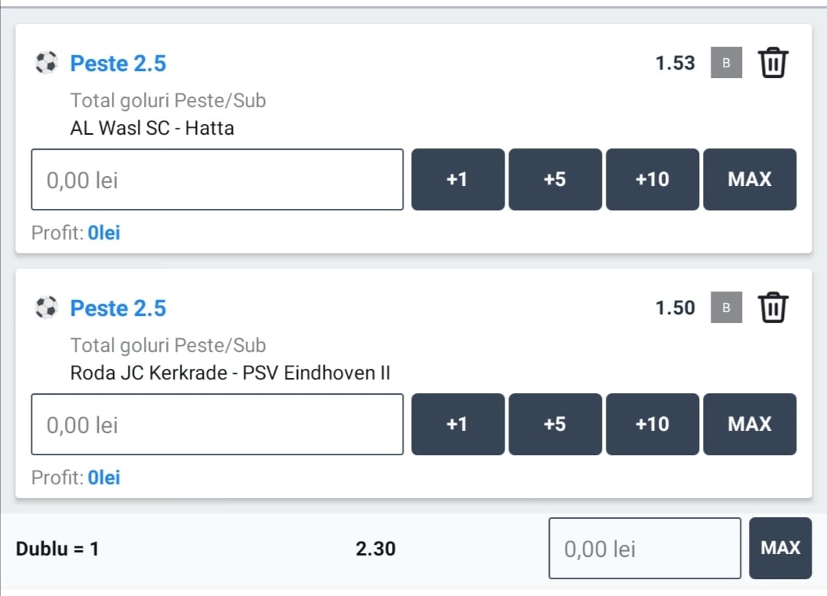Set MAX stake for AL Wasl bet

point(749,179)
